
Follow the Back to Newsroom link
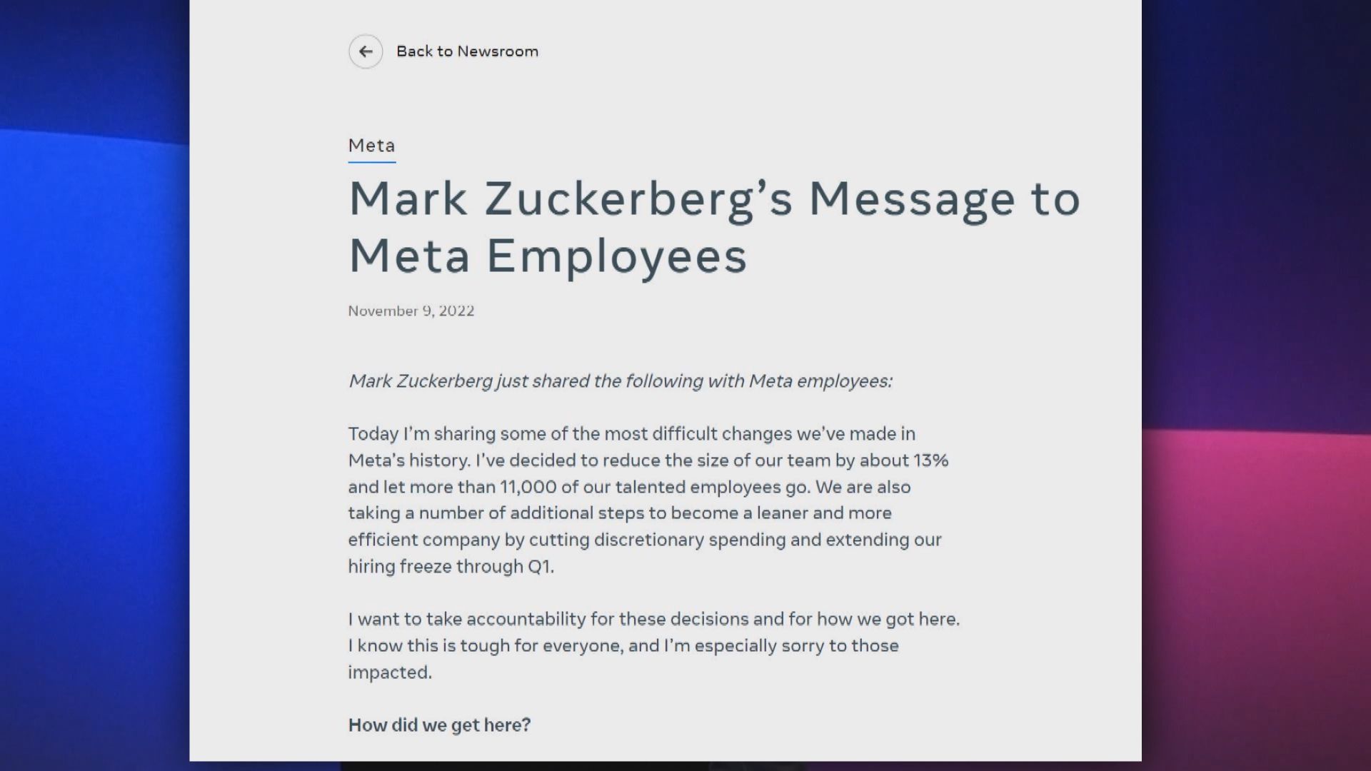coord(467,51)
